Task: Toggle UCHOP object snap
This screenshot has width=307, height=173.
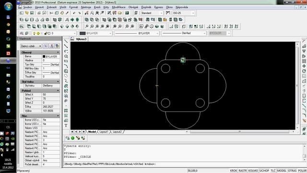Action: pyautogui.click(x=264, y=171)
